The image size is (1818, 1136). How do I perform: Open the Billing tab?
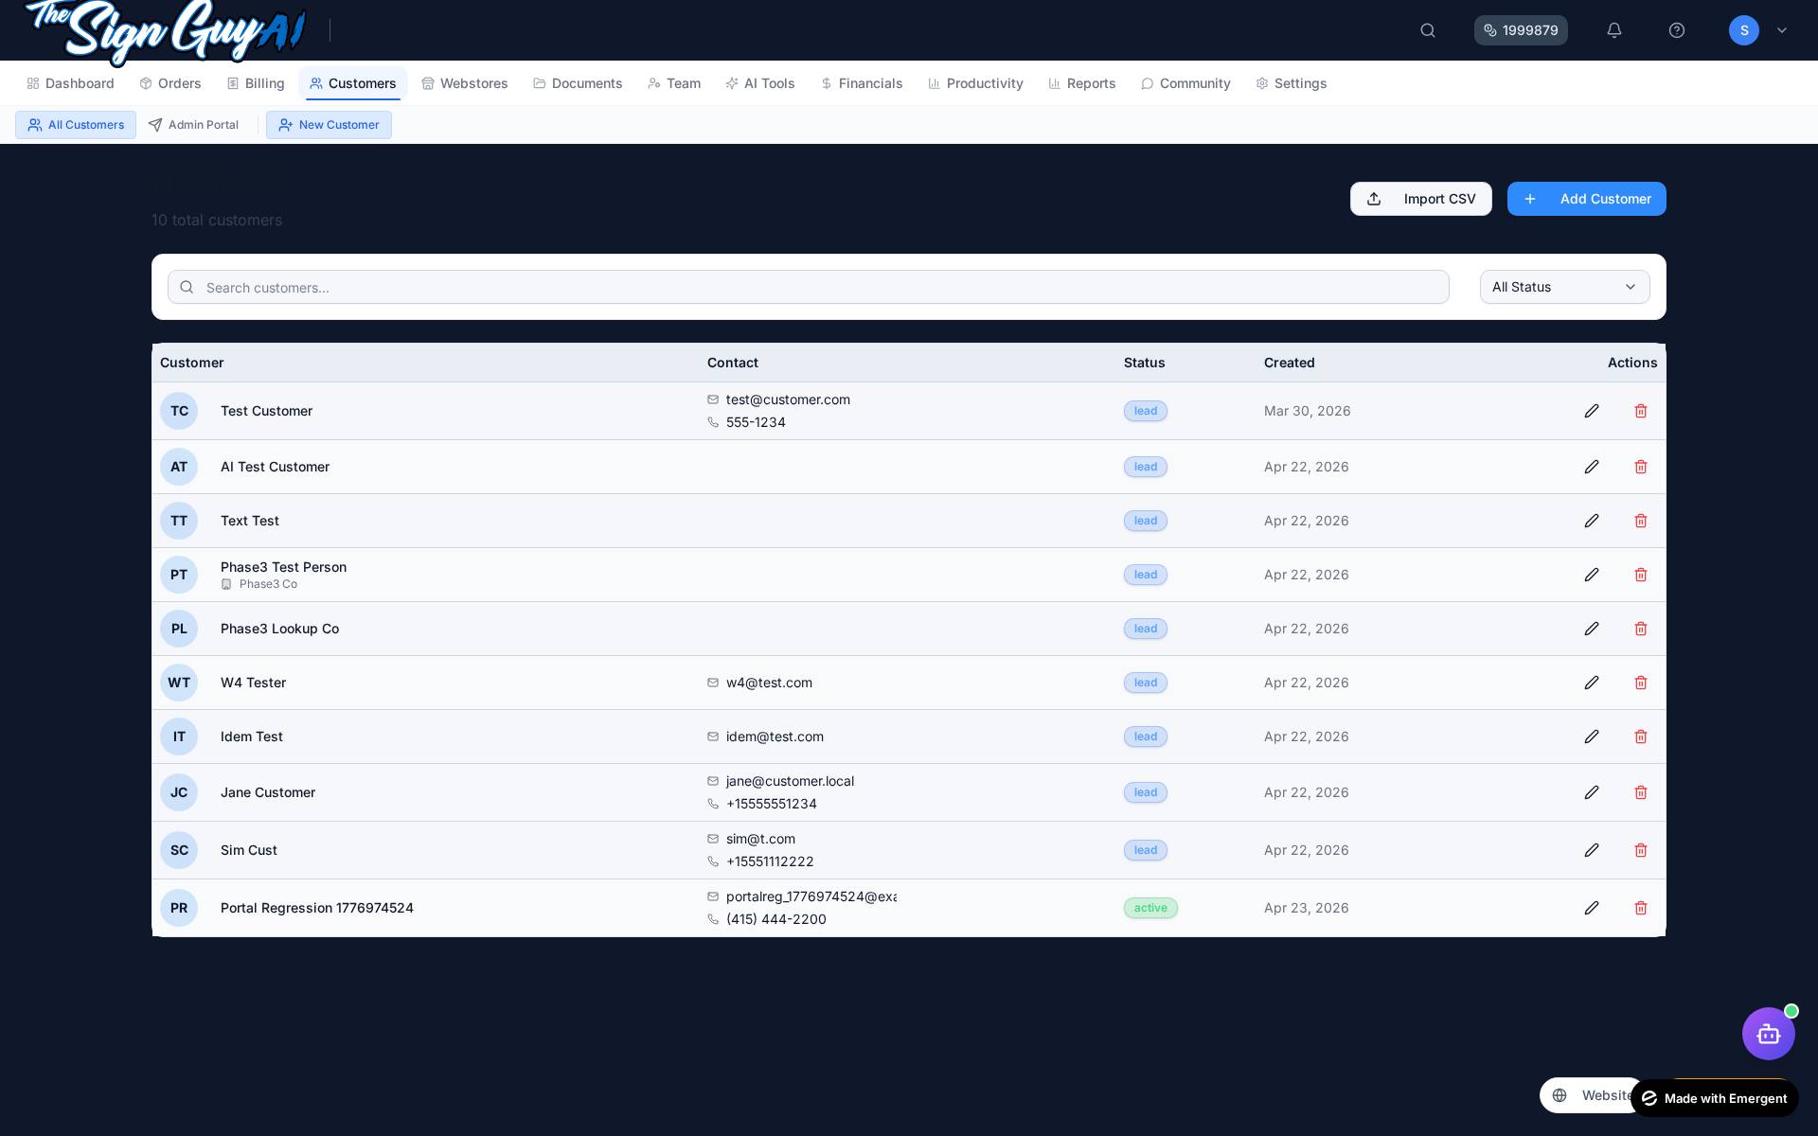[x=256, y=83]
